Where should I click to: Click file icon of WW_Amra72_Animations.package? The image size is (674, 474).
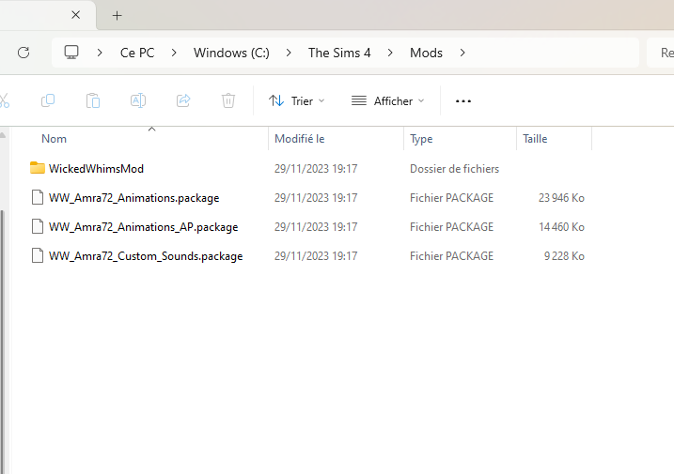pyautogui.click(x=38, y=197)
